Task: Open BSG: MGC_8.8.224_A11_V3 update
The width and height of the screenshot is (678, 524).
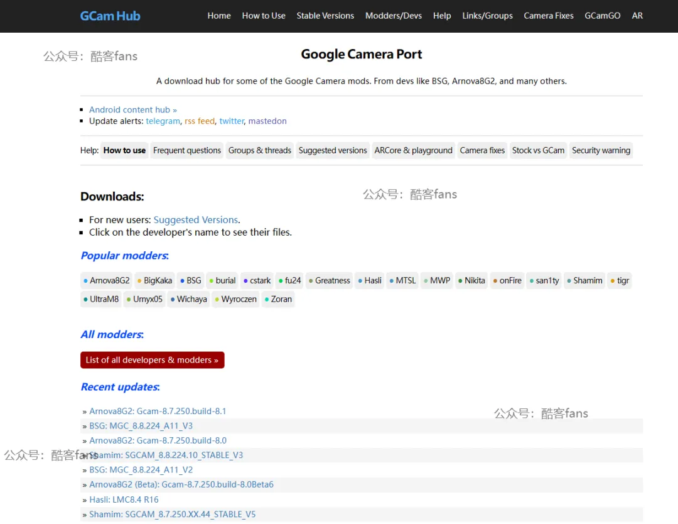Action: click(141, 426)
